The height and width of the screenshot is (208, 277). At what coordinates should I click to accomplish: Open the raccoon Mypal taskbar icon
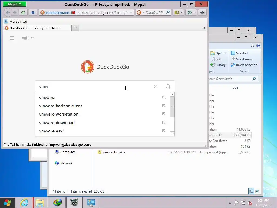[74, 203]
